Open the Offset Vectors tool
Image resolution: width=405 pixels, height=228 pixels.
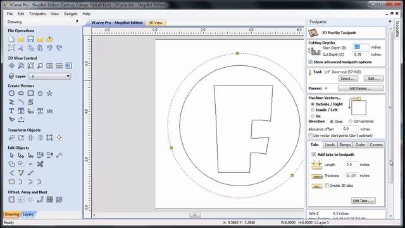pyautogui.click(x=11, y=199)
